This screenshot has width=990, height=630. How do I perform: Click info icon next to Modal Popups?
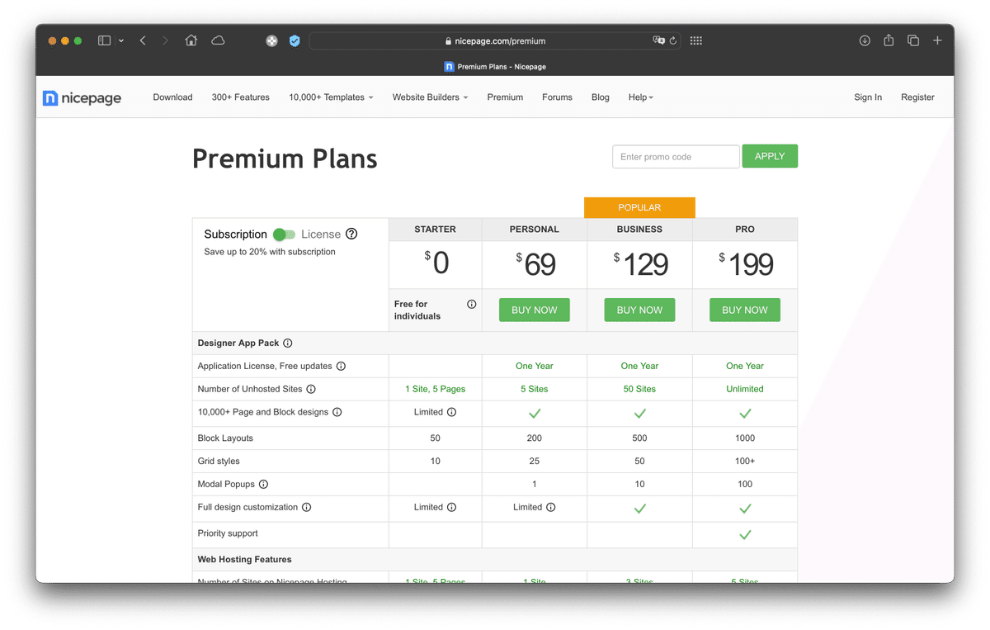[x=263, y=485]
